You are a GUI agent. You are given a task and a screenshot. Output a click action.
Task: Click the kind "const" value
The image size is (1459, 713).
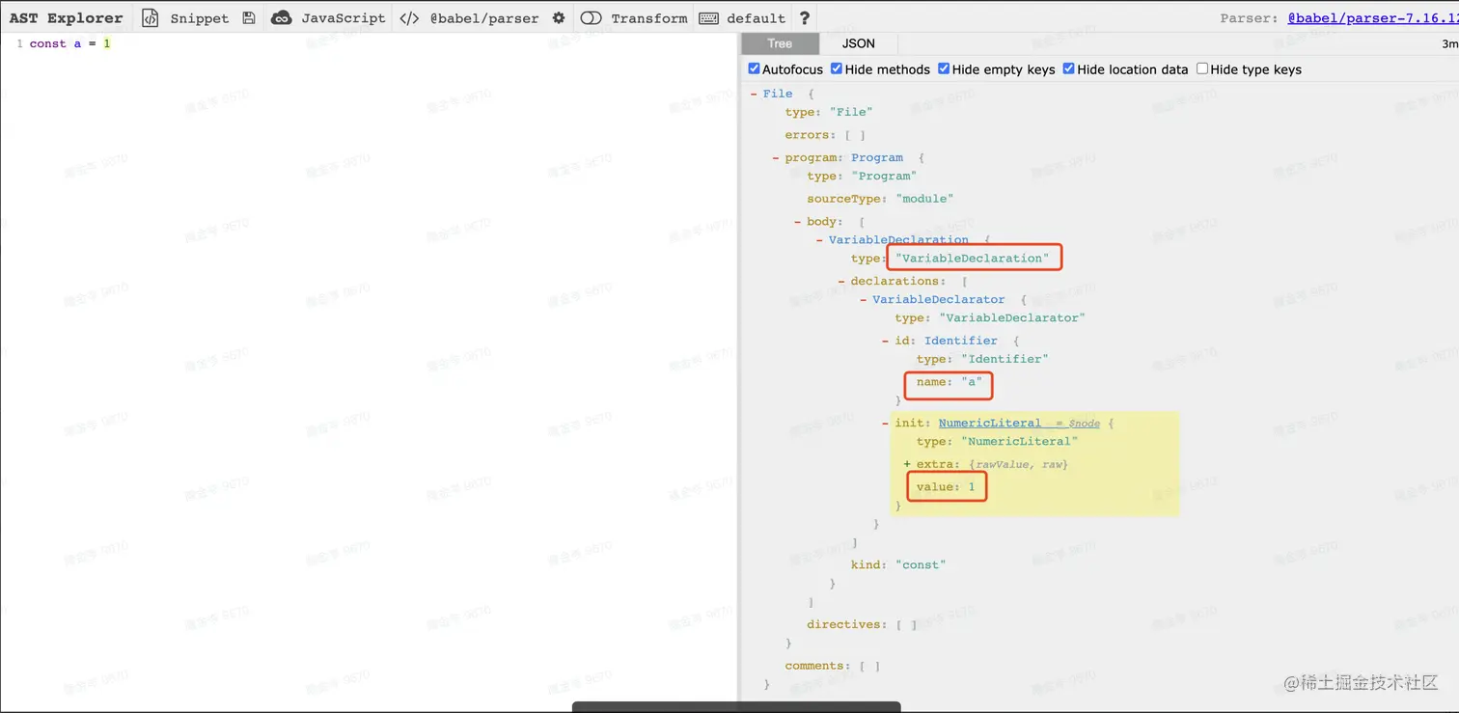[921, 564]
